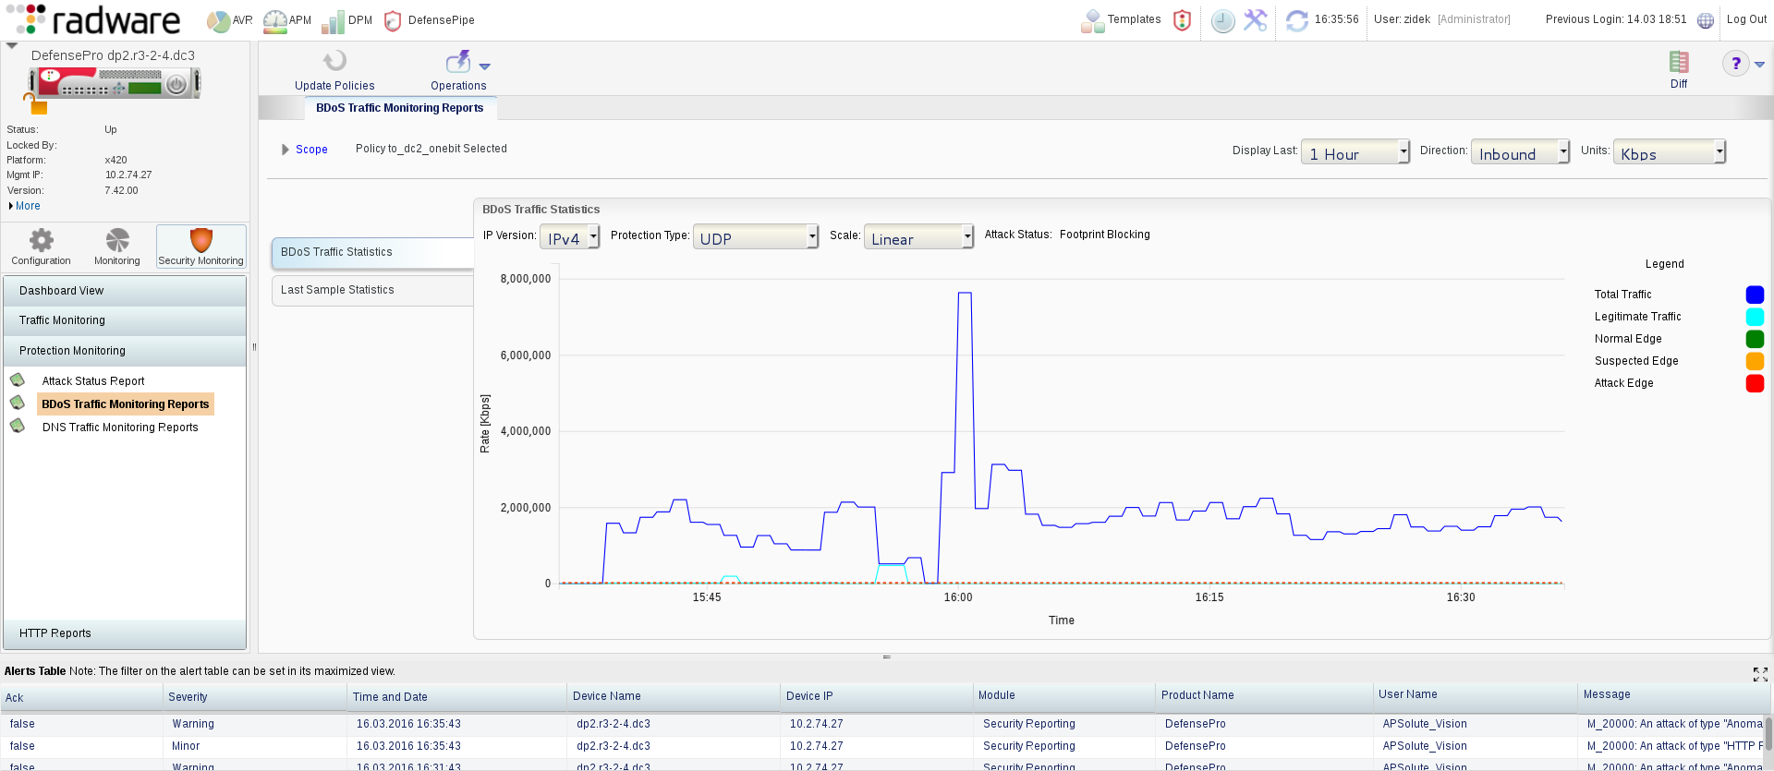Maximize the Alerts Table with expand icon
The width and height of the screenshot is (1774, 771).
pyautogui.click(x=1760, y=674)
